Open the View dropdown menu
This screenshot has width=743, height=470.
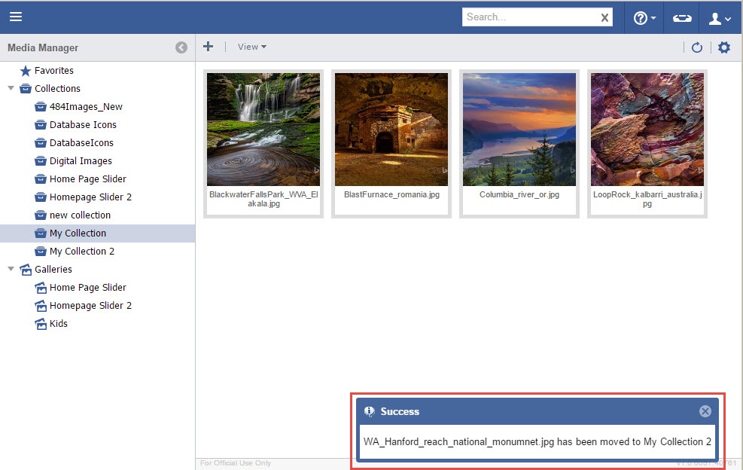point(251,47)
